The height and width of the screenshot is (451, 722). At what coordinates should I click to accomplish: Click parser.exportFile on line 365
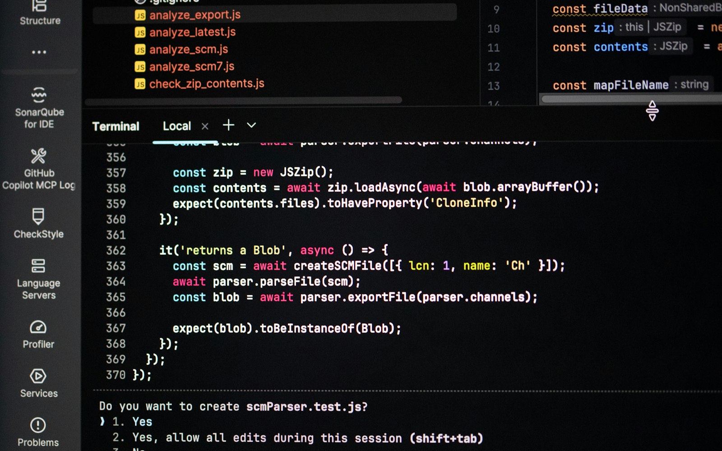tap(357, 297)
